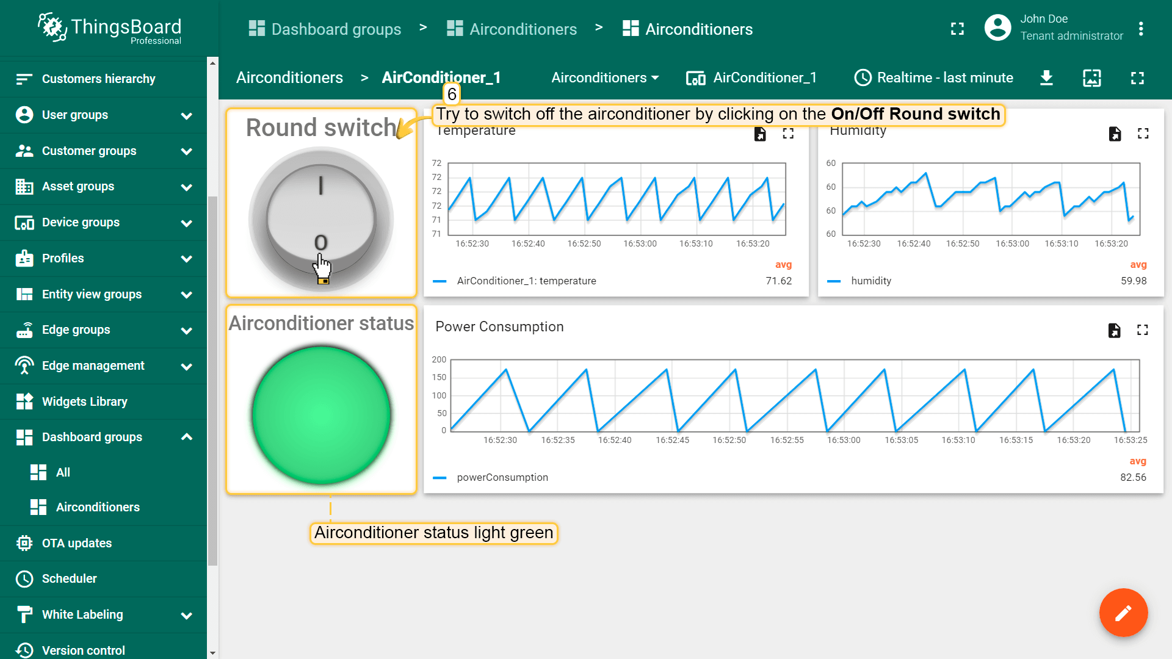Open Realtime - last minute time window
Image resolution: width=1172 pixels, height=659 pixels.
934,77
